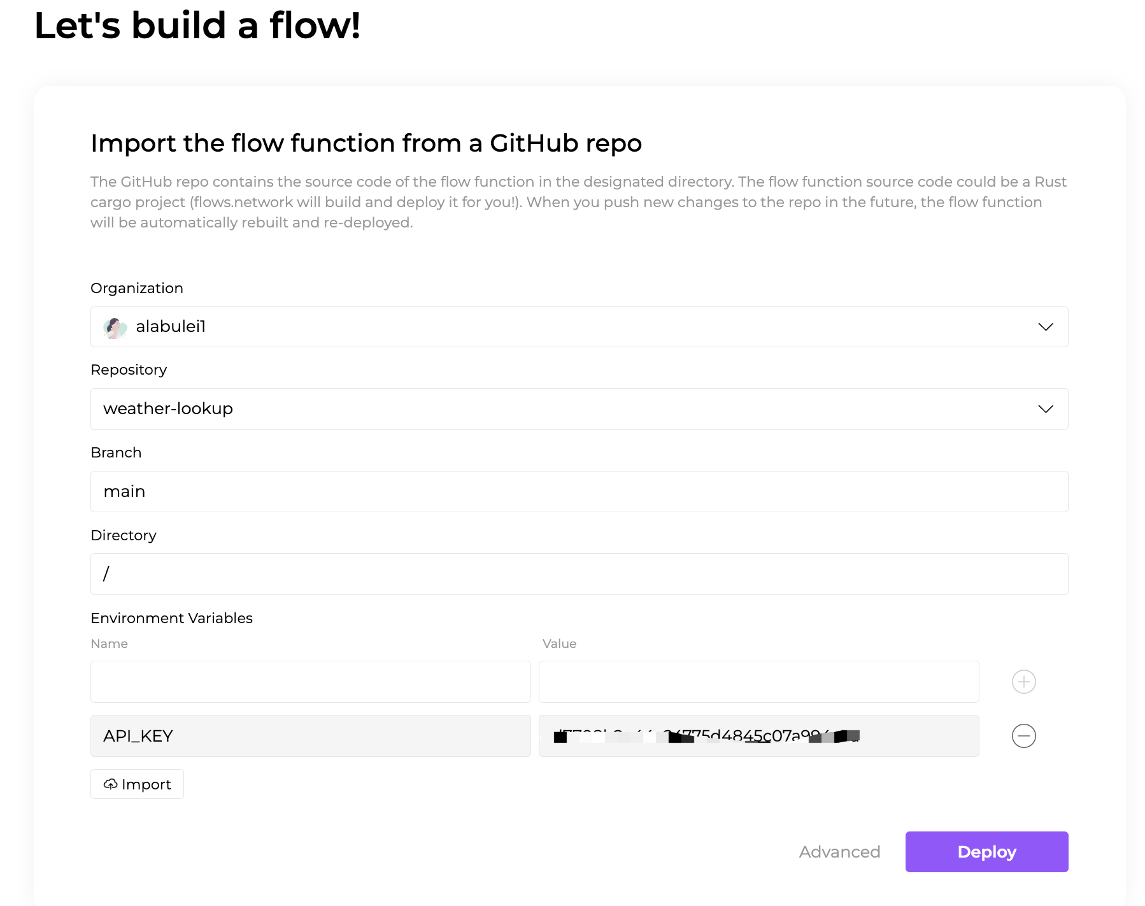Click the alabulei1 profile avatar
1145x906 pixels.
115,327
